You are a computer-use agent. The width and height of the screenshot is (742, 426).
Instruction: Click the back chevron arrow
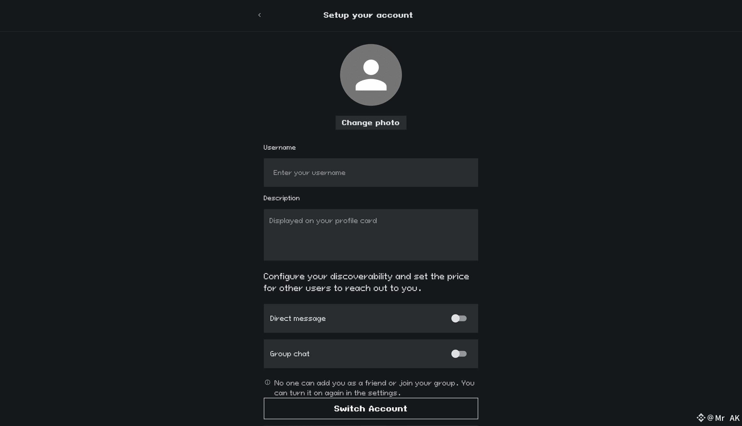coord(260,15)
